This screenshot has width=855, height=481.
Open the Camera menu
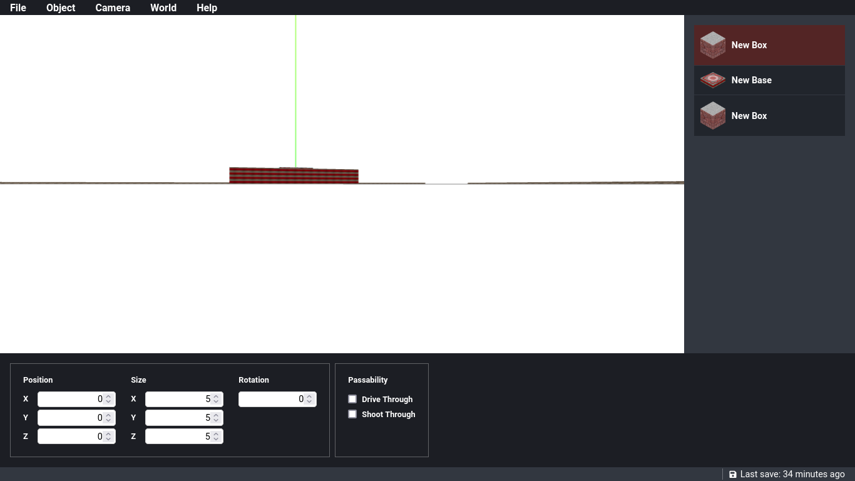(x=112, y=8)
